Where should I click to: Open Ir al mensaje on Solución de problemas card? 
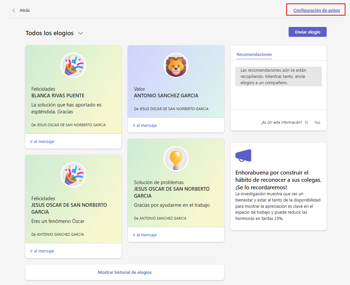(145, 235)
